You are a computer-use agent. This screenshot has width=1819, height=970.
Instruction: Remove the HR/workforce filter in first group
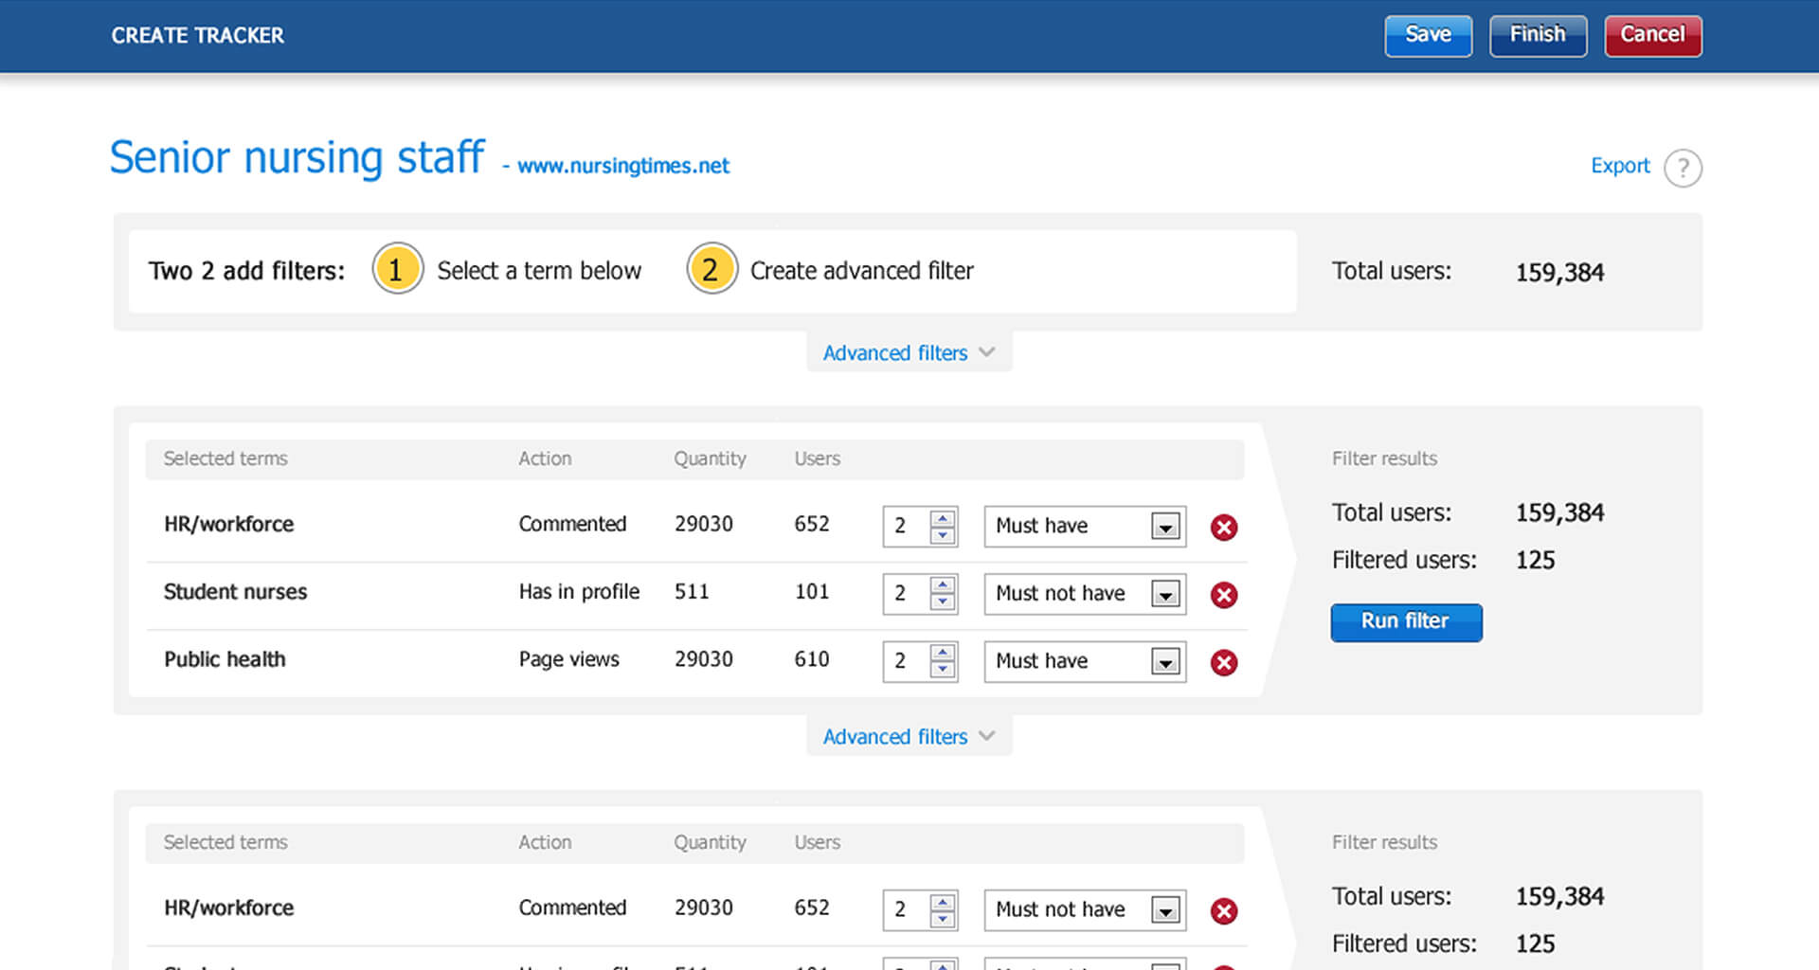point(1223,528)
